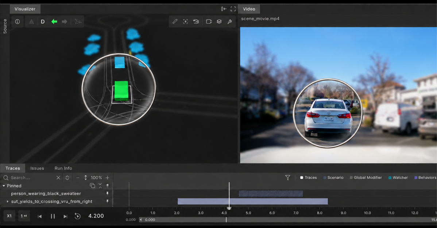Screen dimensions: 437x228
Task: Unpin the person_wearing_black_sweateer trace
Action: tap(107, 193)
